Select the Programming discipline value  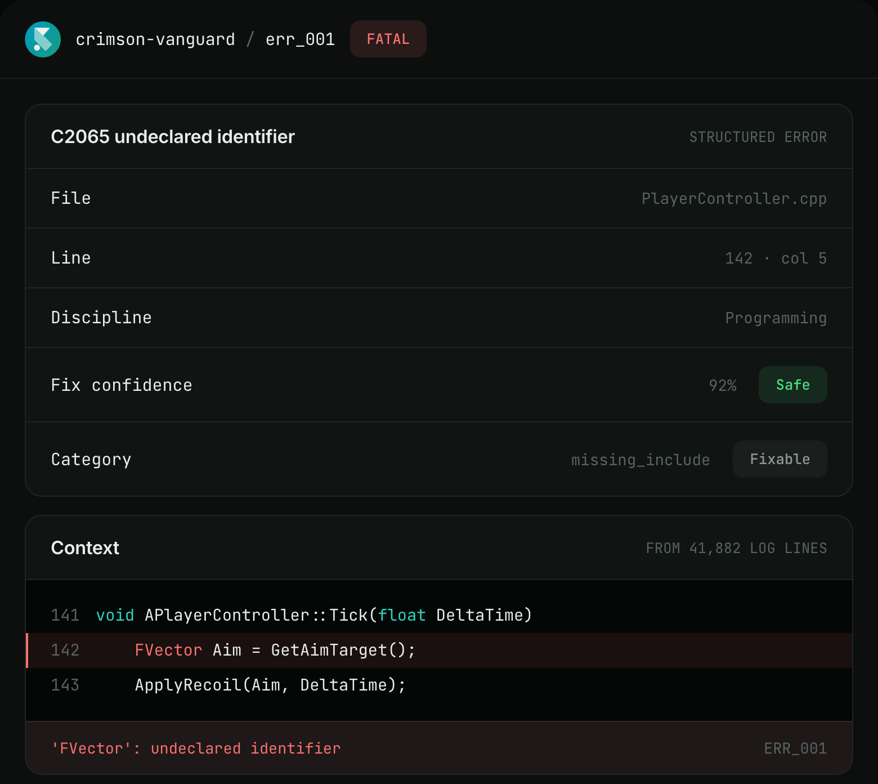coord(776,318)
